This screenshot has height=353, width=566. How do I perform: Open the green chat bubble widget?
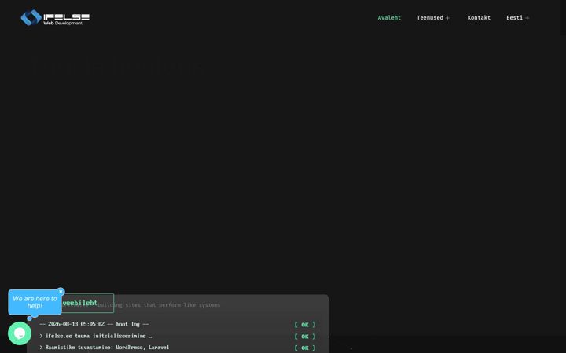coord(20,333)
